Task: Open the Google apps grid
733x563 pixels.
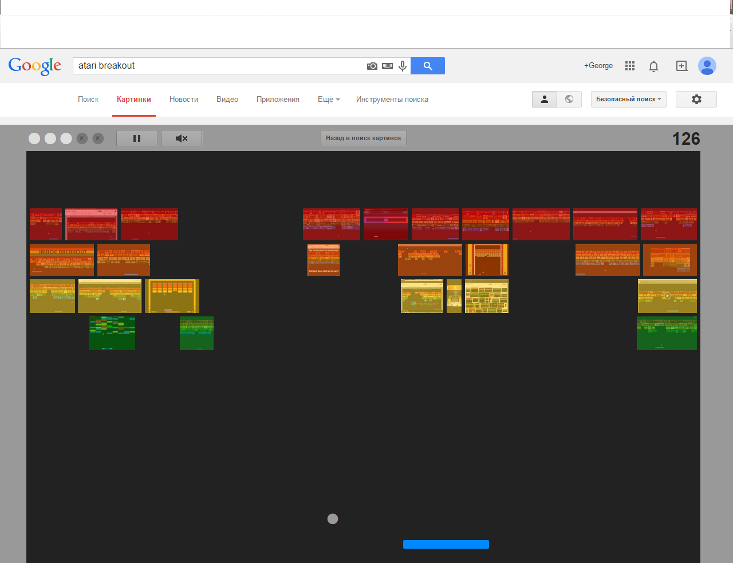Action: (x=630, y=66)
